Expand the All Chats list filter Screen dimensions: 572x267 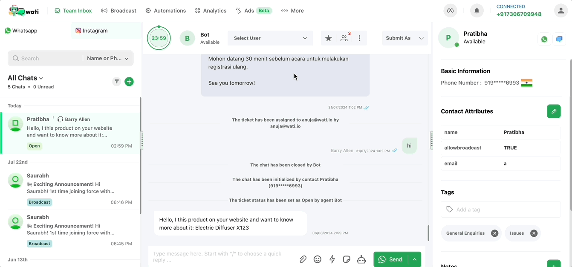point(26,78)
